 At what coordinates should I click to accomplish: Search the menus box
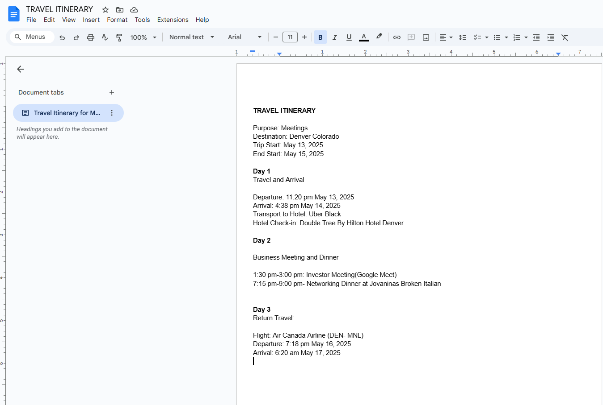32,37
